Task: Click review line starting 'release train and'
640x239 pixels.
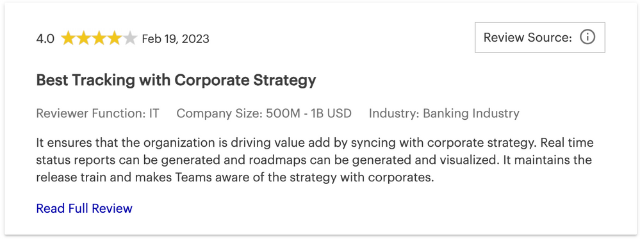Action: 234,177
